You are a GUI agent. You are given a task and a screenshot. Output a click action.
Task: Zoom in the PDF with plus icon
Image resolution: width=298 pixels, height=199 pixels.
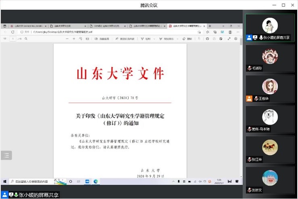pyautogui.click(x=74, y=39)
